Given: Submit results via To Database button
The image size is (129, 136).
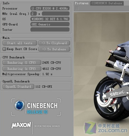Looking at the screenshot, I should (x=54, y=49).
